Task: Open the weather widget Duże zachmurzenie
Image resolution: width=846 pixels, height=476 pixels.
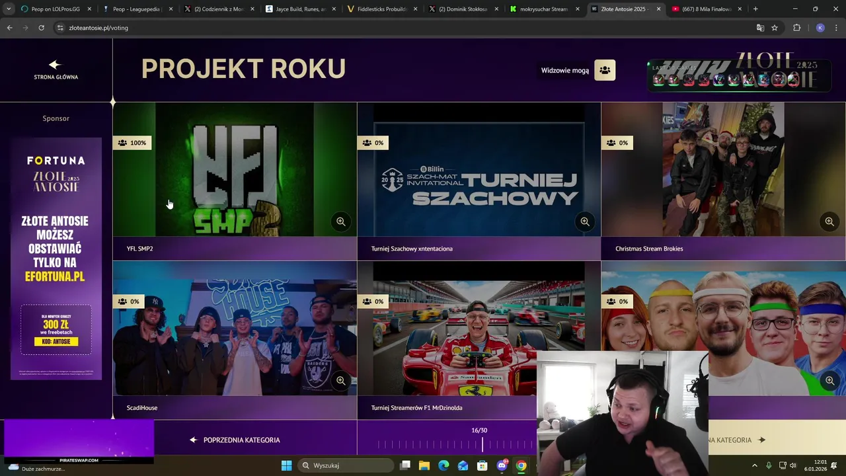Action: [36, 467]
